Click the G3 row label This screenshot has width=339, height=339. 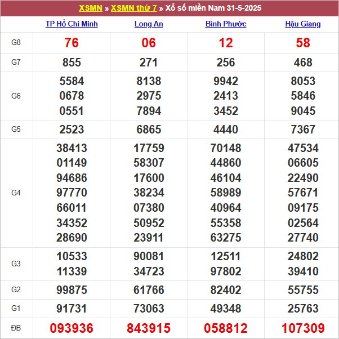pos(16,264)
